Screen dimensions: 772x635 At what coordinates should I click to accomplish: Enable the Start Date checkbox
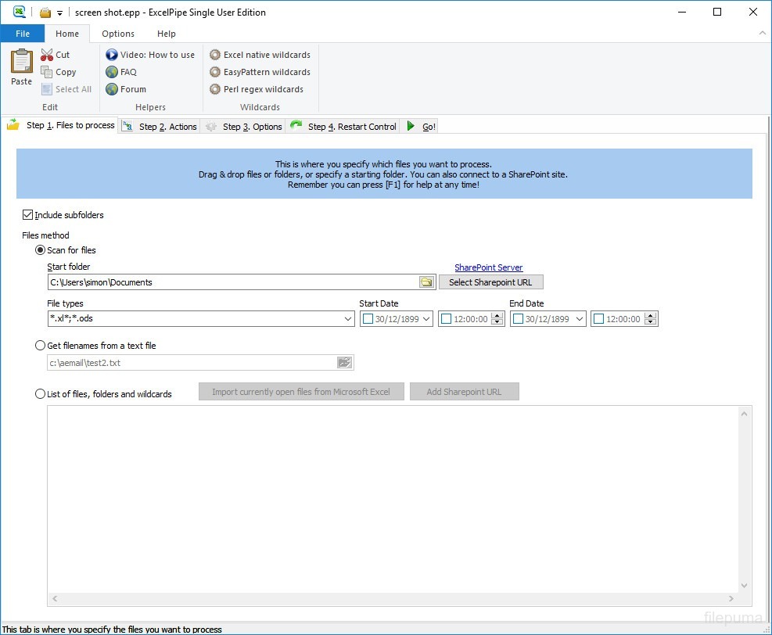click(x=368, y=319)
